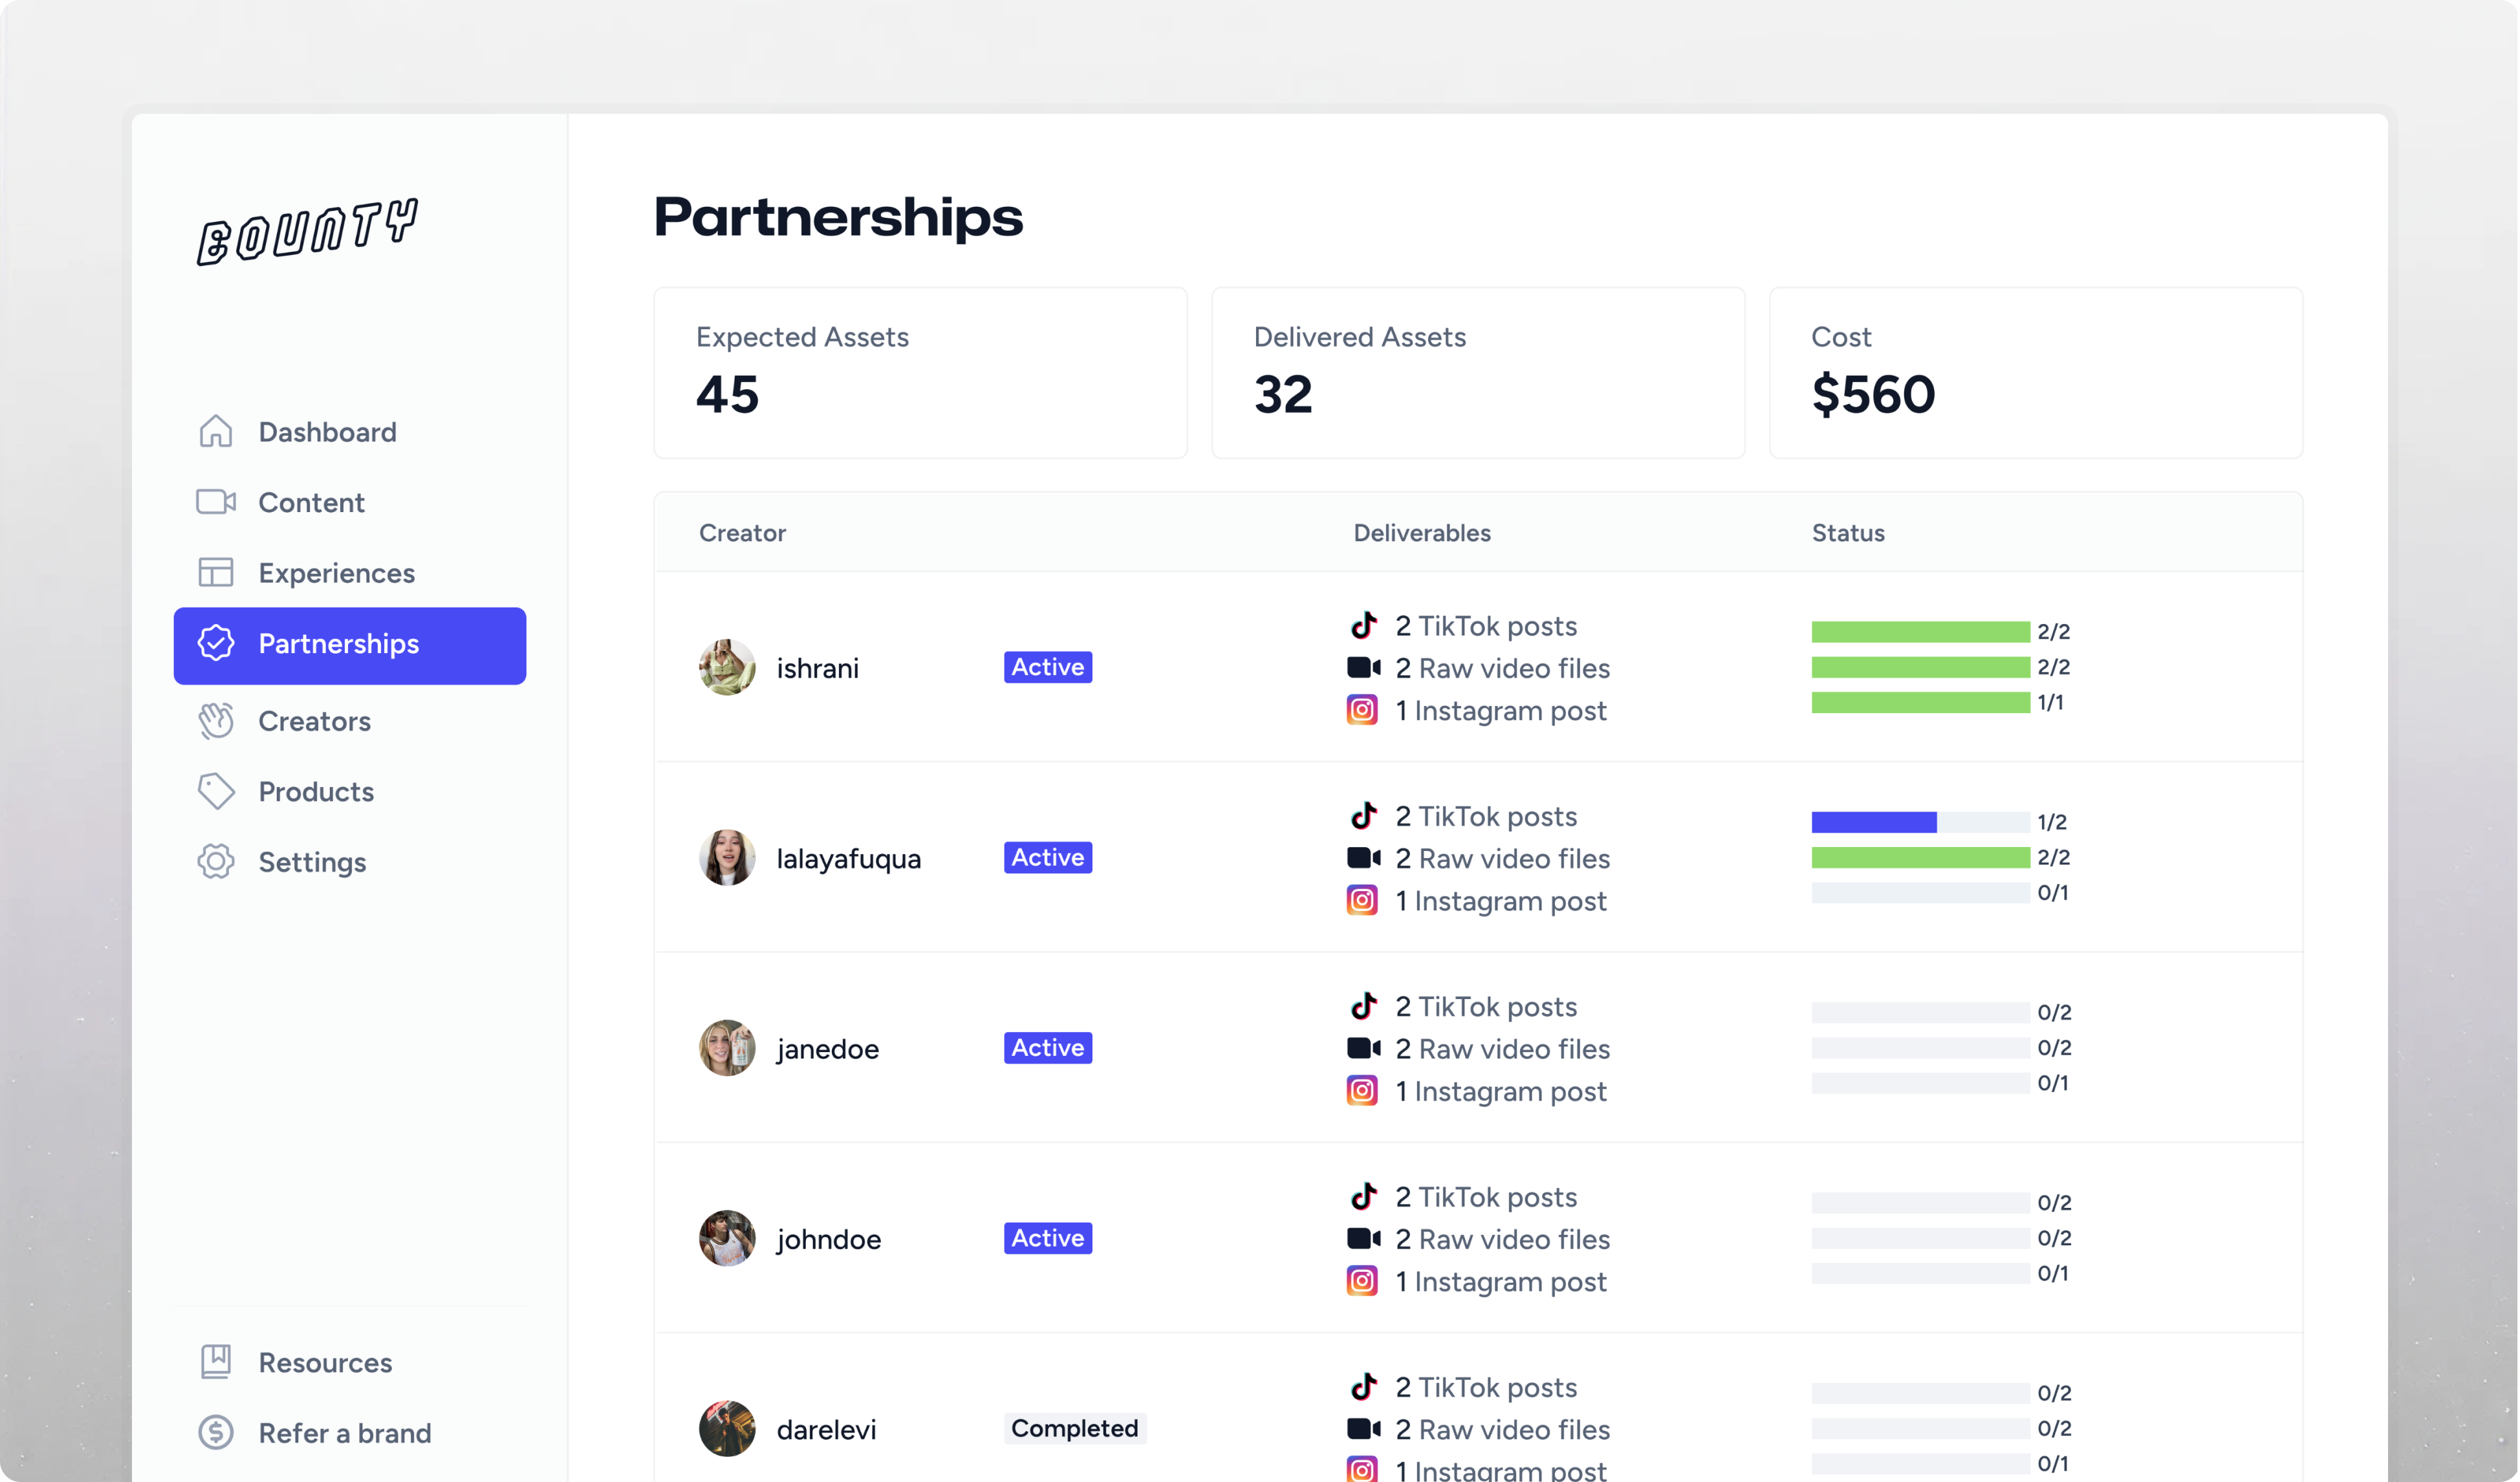Open janedoe's partnership profile
The width and height of the screenshot is (2520, 1482).
827,1048
